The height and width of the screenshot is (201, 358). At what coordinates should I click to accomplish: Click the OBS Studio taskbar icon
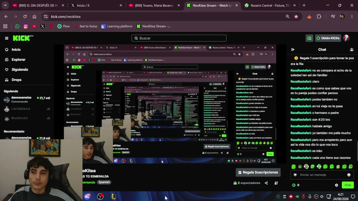point(100,197)
